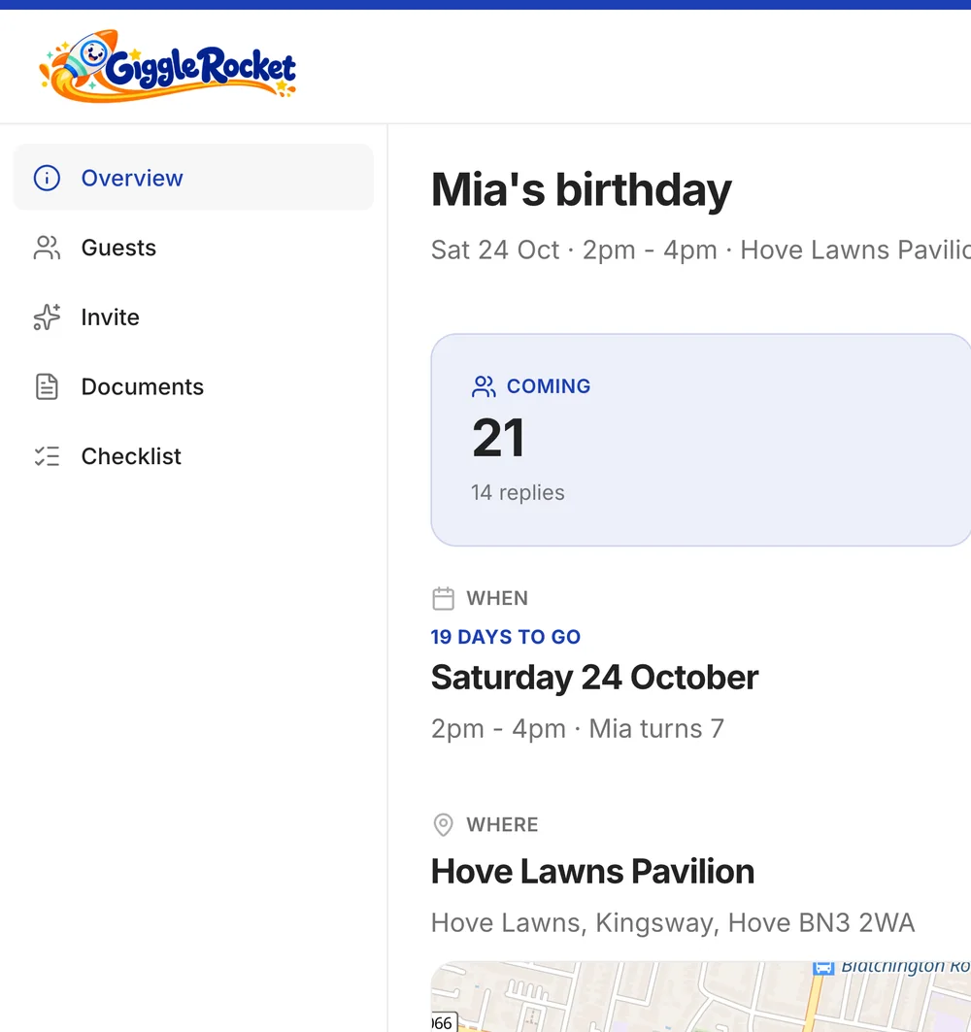Click the Overview info icon
The image size is (971, 1032).
(x=47, y=178)
